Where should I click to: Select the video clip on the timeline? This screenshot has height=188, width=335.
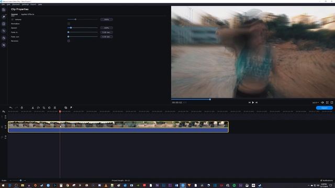[x=118, y=127]
